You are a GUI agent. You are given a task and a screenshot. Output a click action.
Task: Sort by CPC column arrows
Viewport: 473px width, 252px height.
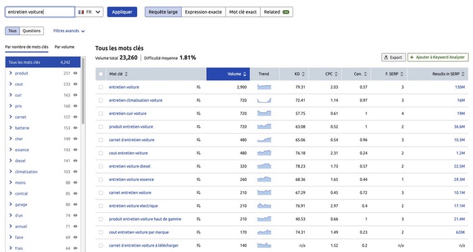336,74
